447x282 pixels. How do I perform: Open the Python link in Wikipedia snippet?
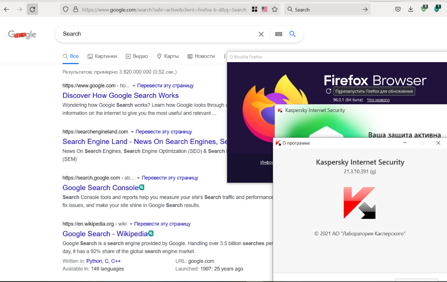94,261
